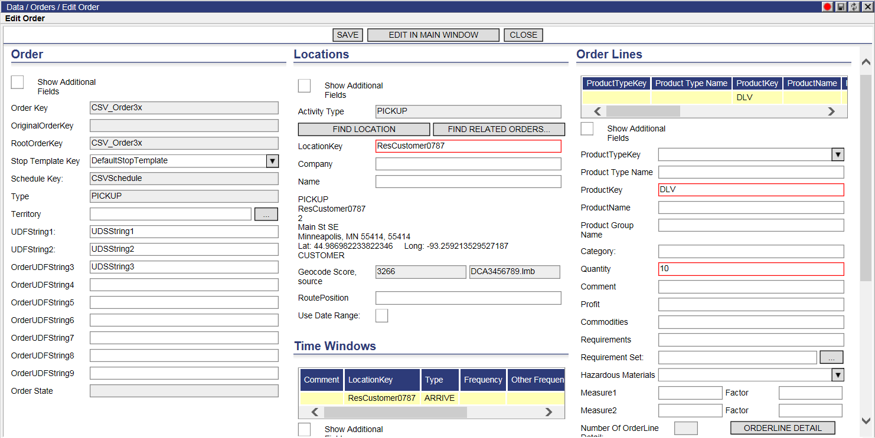Click Requirement Set browse ellipsis button
The width and height of the screenshot is (875, 438).
[832, 357]
